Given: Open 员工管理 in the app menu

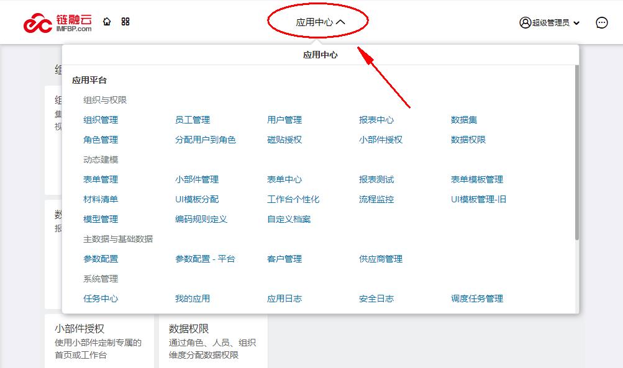Looking at the screenshot, I should [193, 120].
